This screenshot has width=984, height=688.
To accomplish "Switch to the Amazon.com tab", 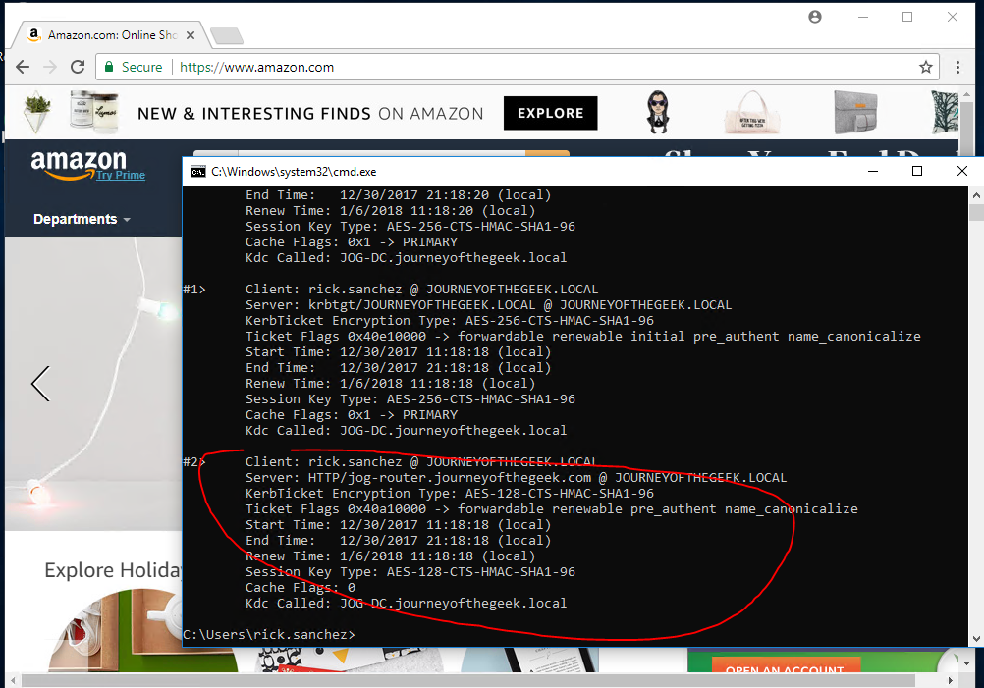I will 108,35.
